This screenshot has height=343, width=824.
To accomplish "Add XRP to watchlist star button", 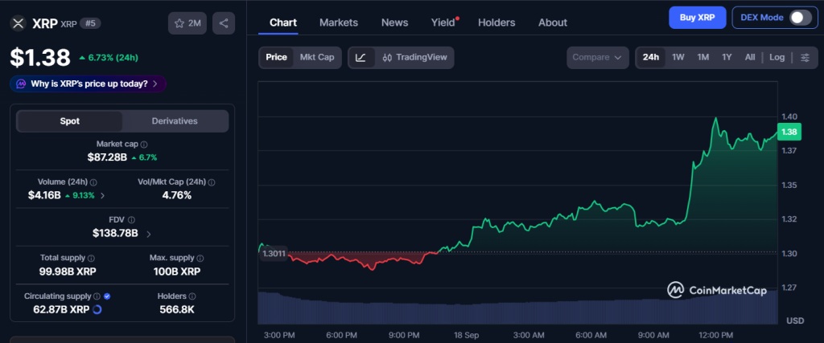I will tap(187, 23).
